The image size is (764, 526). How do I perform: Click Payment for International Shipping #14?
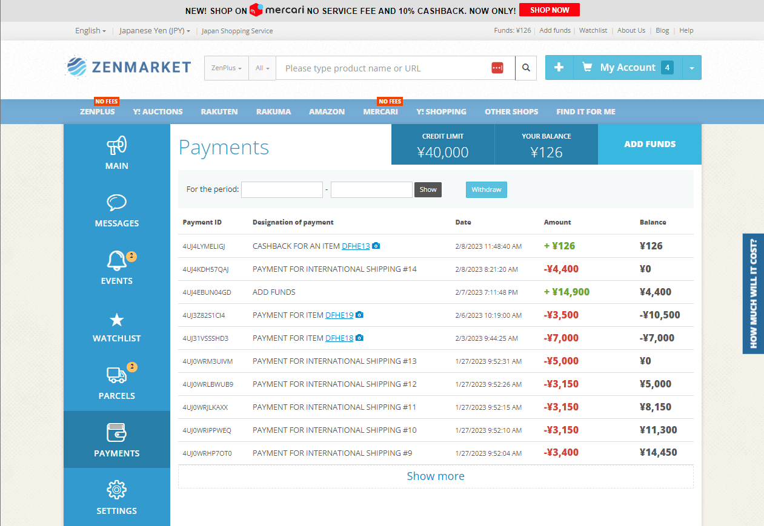coord(334,269)
